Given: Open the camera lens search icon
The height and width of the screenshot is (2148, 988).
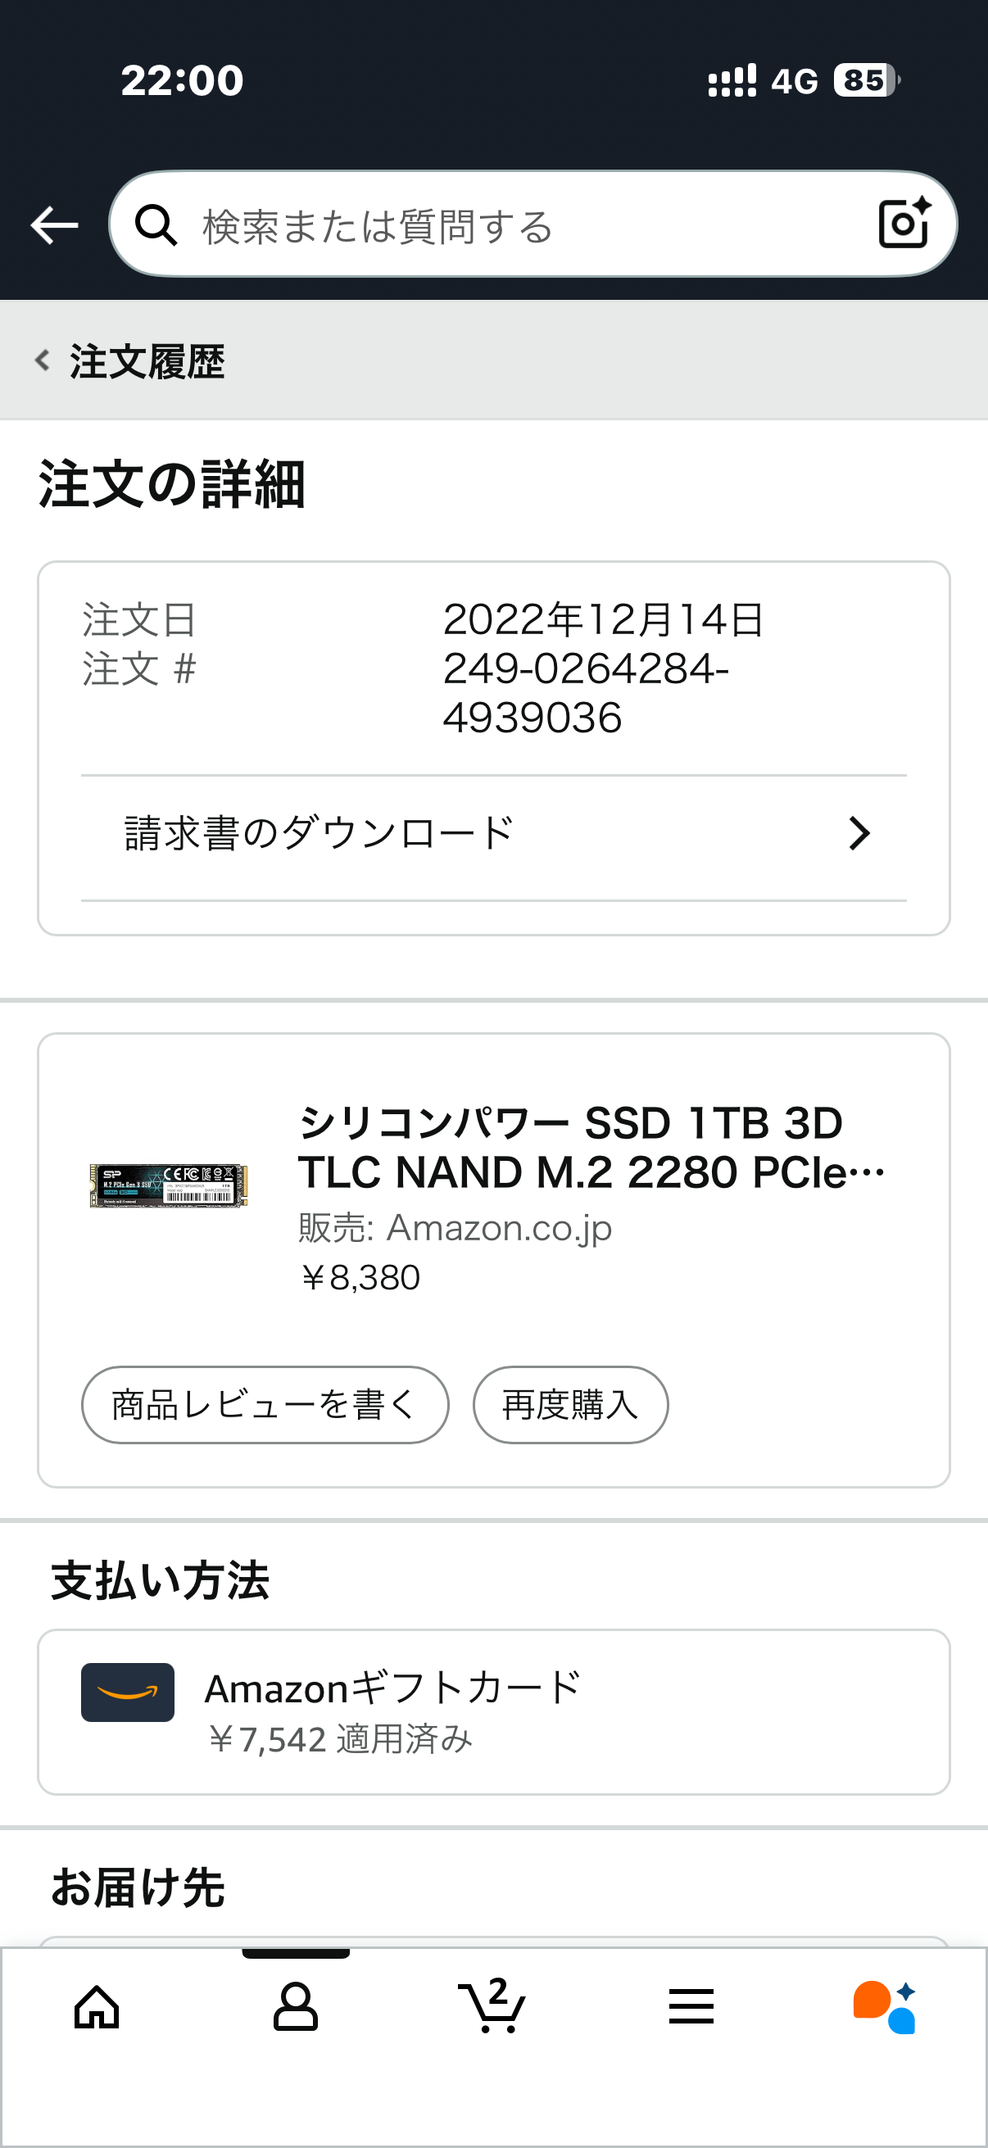Looking at the screenshot, I should pos(904,224).
